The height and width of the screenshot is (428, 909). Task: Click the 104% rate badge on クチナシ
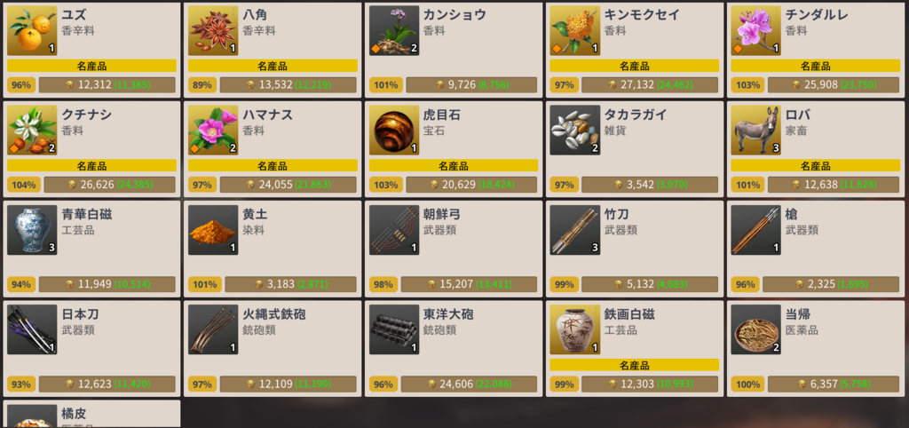23,185
